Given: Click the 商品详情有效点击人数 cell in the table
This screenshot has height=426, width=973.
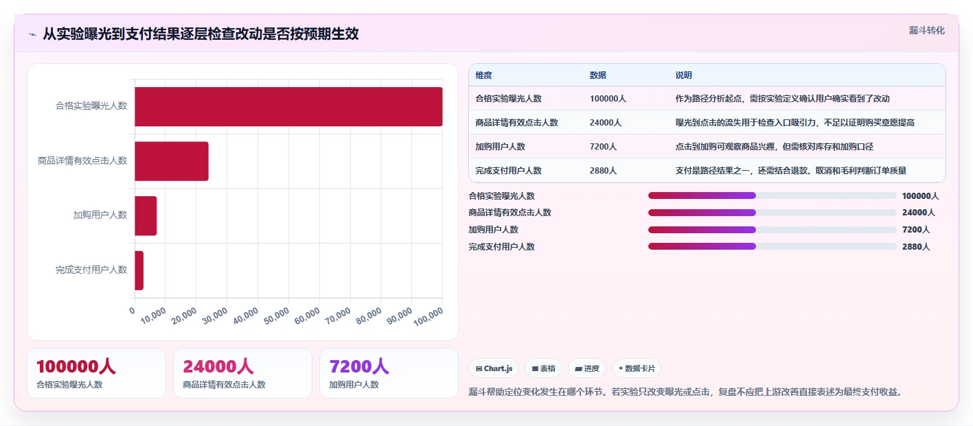Looking at the screenshot, I should [x=516, y=123].
